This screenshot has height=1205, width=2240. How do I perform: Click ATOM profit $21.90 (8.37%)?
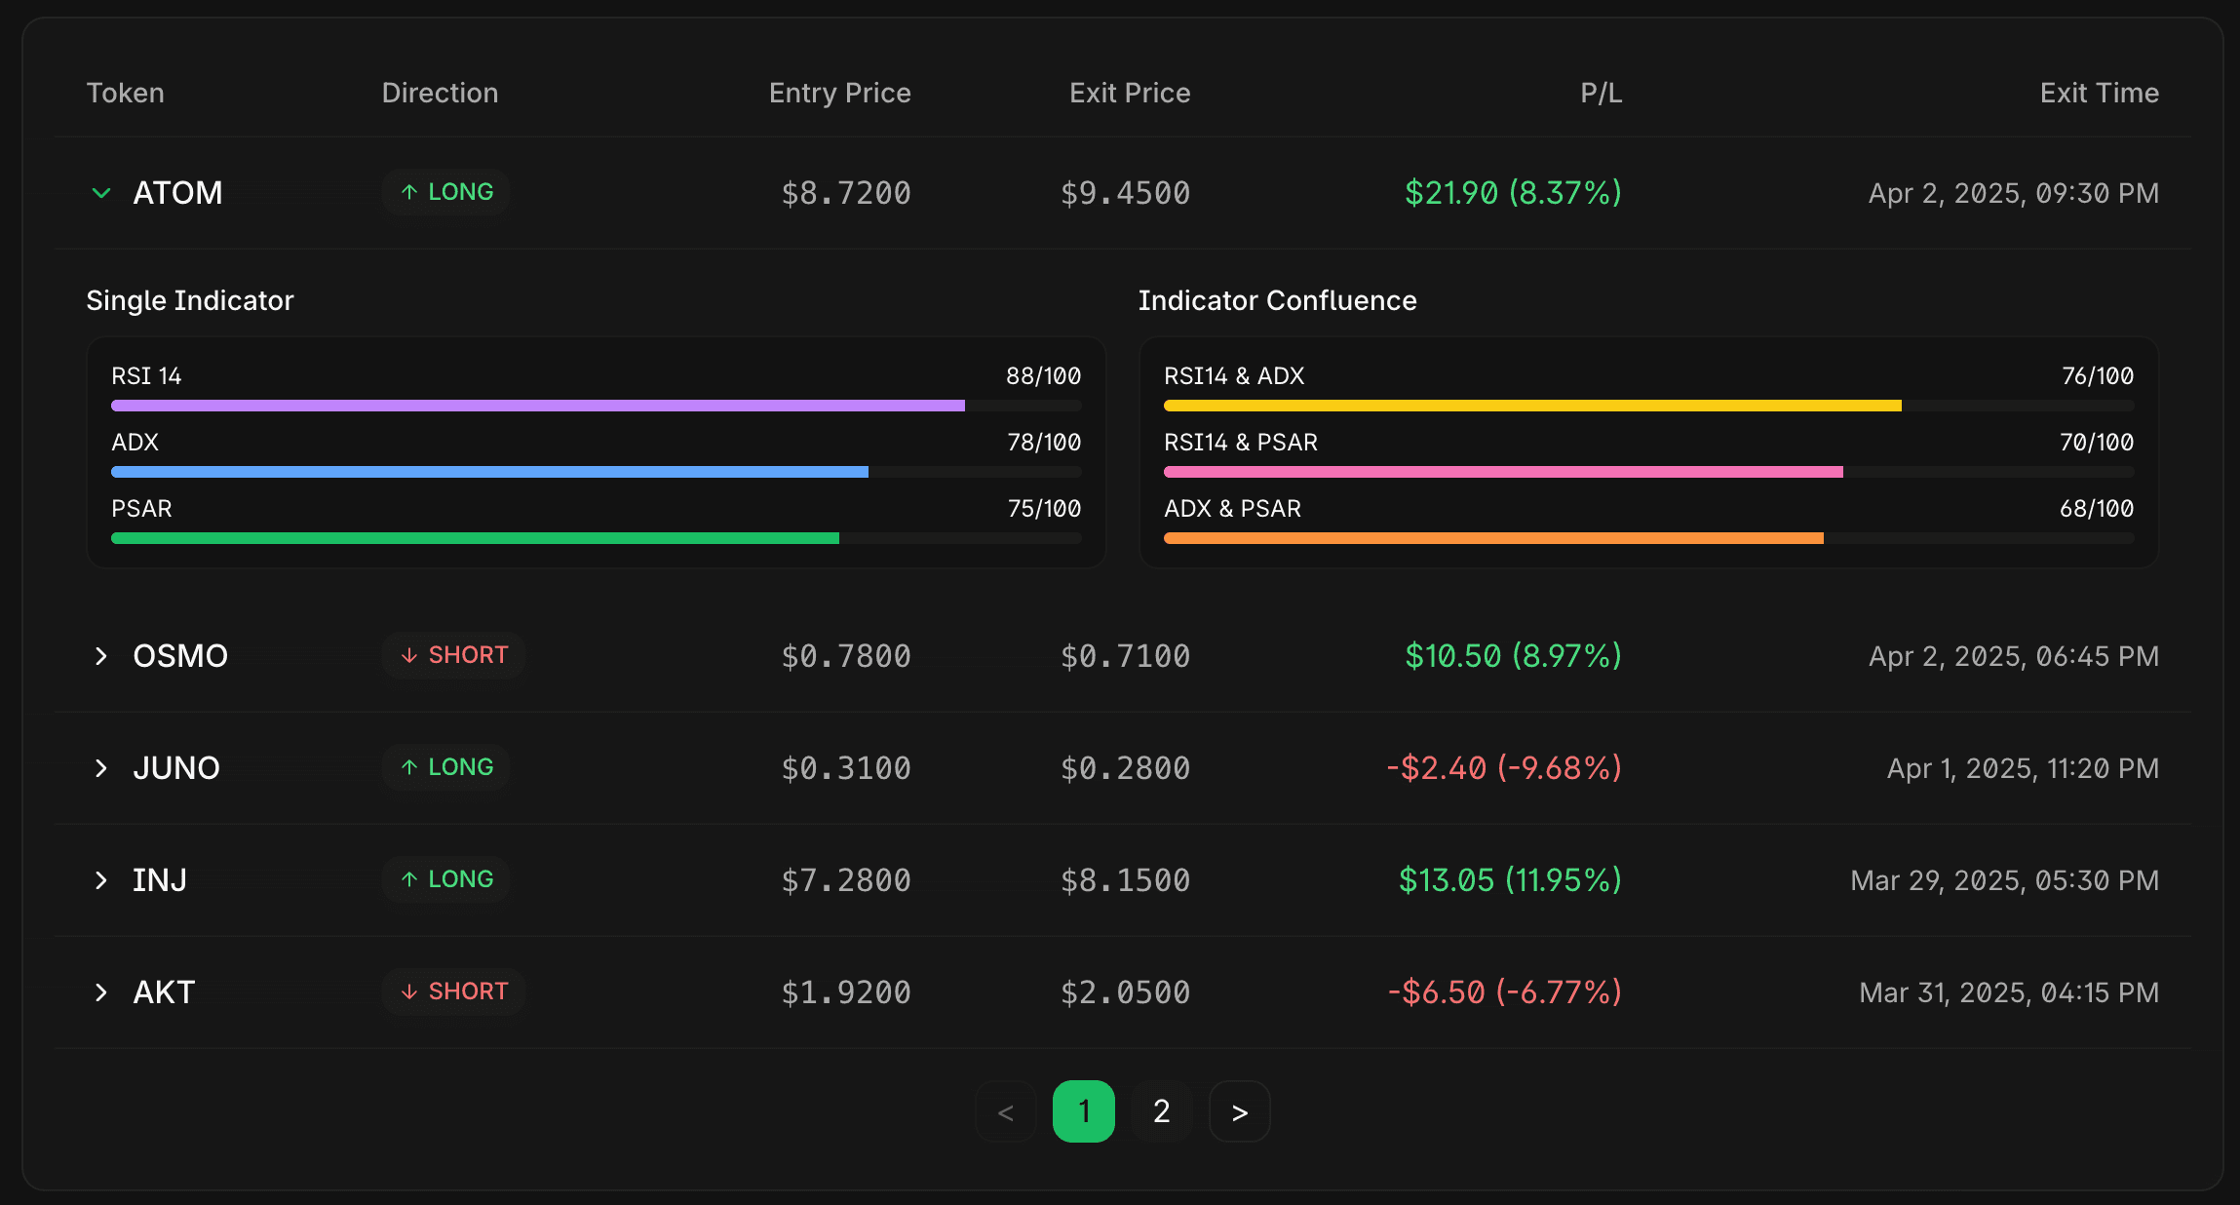click(1513, 193)
